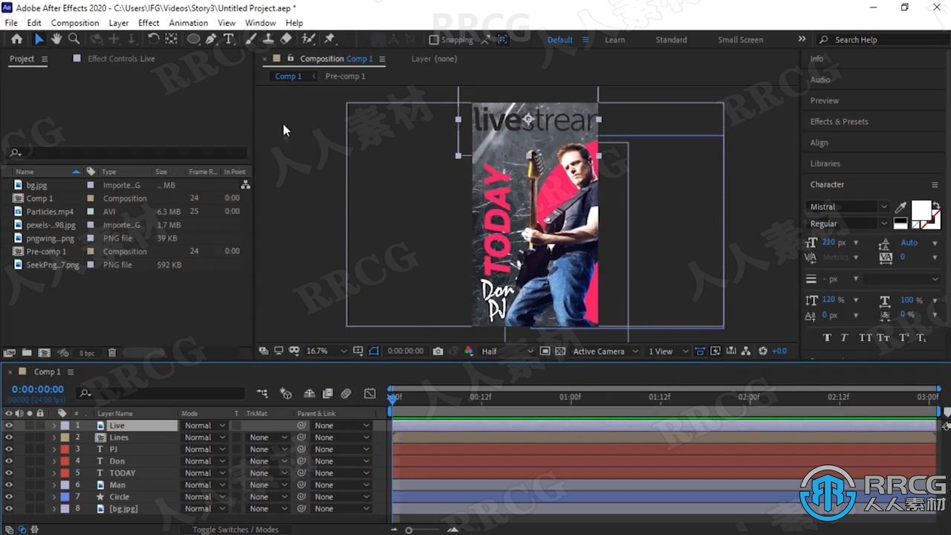Select the Roto Brush tool

(x=308, y=39)
